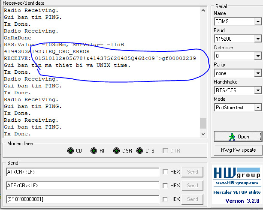Image resolution: width=263 pixels, height=210 pixels.
Task: Click the received data scrollbar up arrow
Action: (x=203, y=11)
